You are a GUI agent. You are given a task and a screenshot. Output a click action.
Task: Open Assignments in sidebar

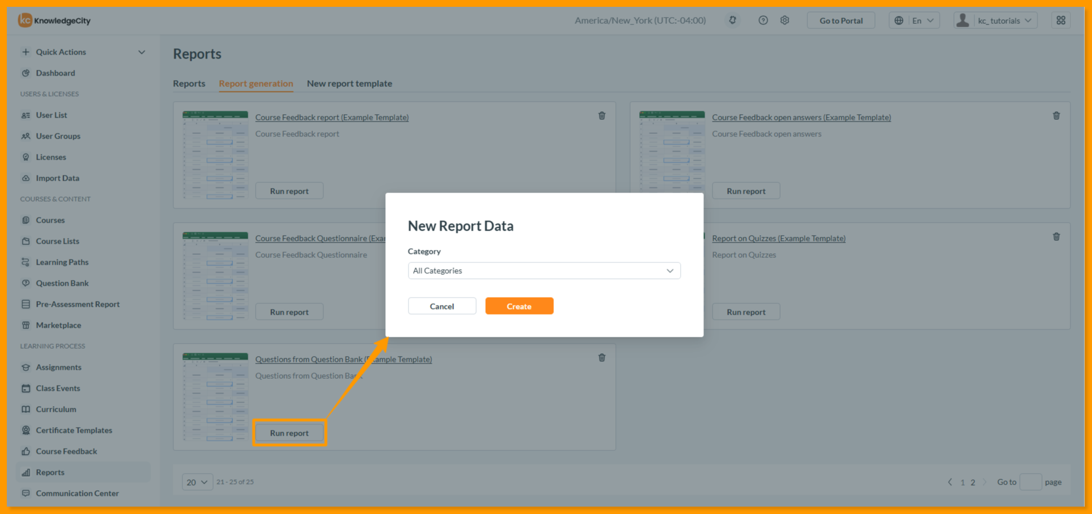tap(59, 367)
